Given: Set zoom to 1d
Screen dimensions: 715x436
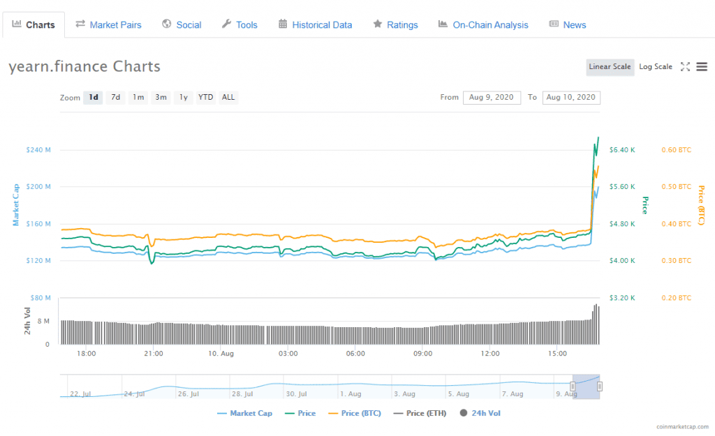Looking at the screenshot, I should point(93,97).
